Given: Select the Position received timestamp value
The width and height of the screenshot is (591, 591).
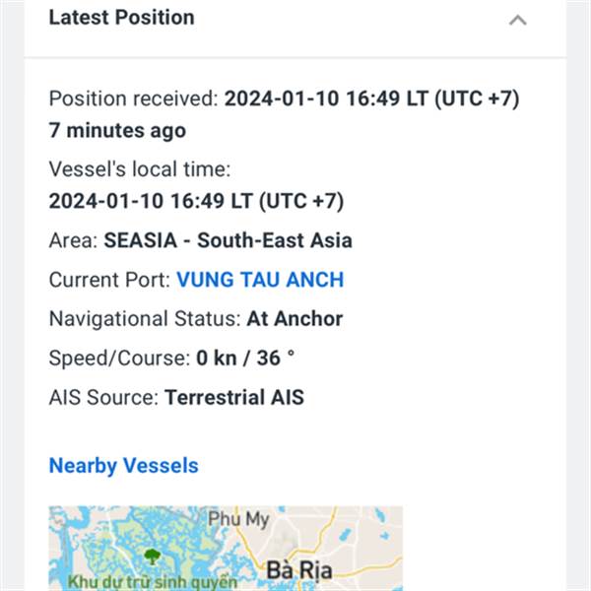Looking at the screenshot, I should pyautogui.click(x=372, y=98).
